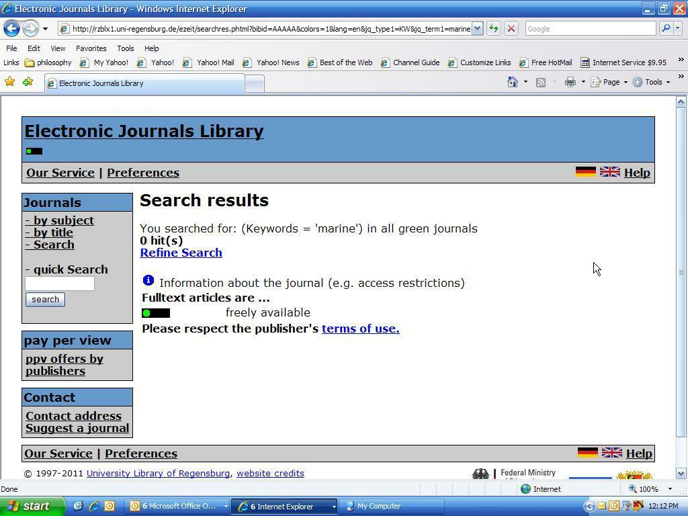Open Best of the Web link
This screenshot has height=516, width=688.
(340, 62)
